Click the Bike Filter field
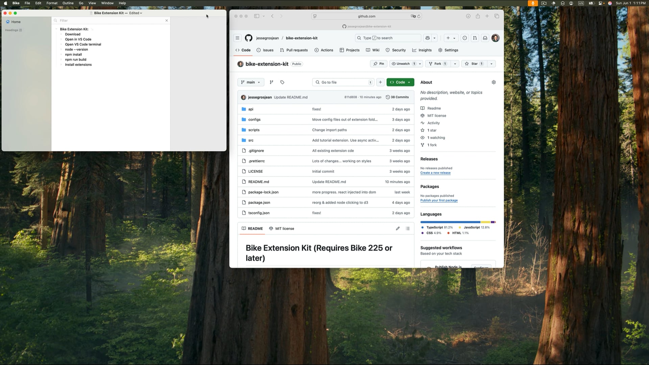This screenshot has width=649, height=365. tap(111, 21)
